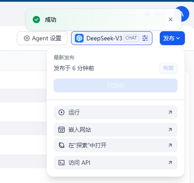Click the embed window icon beside 嵌入网站
Screen dimensions: 194x183
pyautogui.click(x=61, y=130)
